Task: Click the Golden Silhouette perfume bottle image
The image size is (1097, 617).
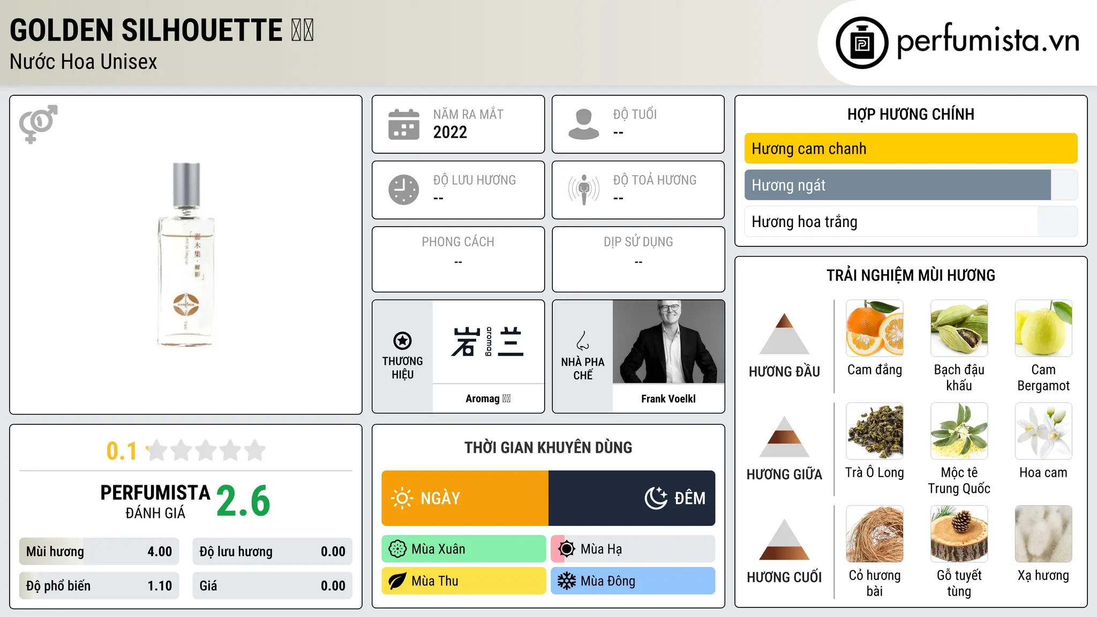Action: (x=186, y=255)
